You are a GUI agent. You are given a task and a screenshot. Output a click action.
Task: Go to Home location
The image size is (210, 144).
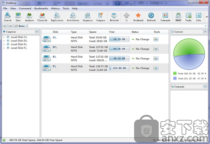click(x=20, y=26)
